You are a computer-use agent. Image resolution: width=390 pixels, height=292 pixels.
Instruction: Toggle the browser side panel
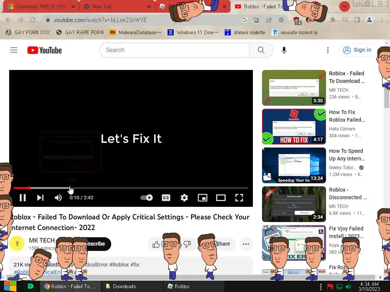point(357,20)
